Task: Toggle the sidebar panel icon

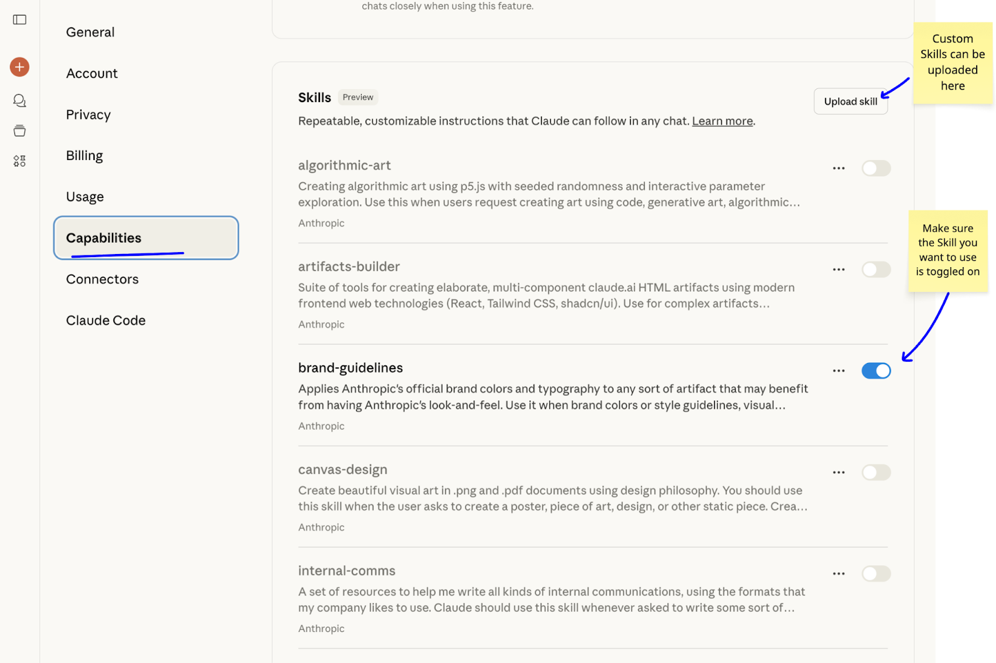Action: [x=20, y=20]
